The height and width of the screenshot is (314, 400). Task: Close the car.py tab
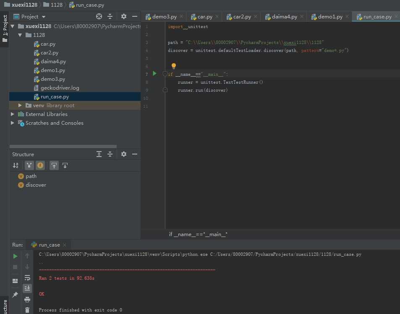click(x=217, y=17)
